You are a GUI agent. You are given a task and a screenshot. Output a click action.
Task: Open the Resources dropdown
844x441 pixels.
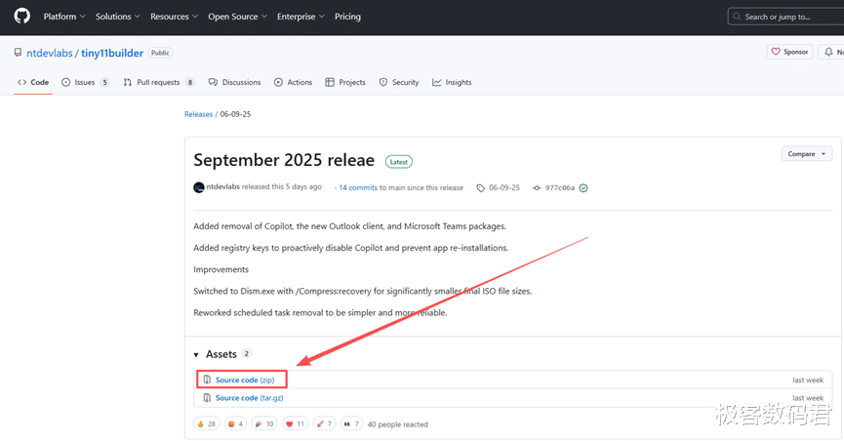pos(174,17)
